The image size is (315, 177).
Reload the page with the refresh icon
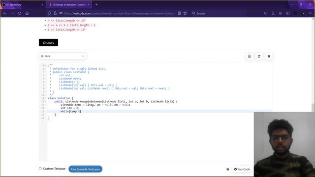click(x=20, y=13)
